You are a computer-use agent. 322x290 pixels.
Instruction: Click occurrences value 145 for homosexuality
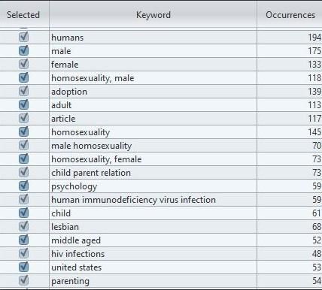pyautogui.click(x=314, y=132)
